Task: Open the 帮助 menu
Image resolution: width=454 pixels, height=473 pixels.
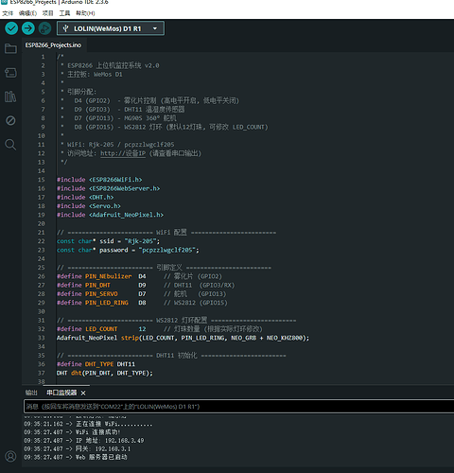Action: pos(85,13)
